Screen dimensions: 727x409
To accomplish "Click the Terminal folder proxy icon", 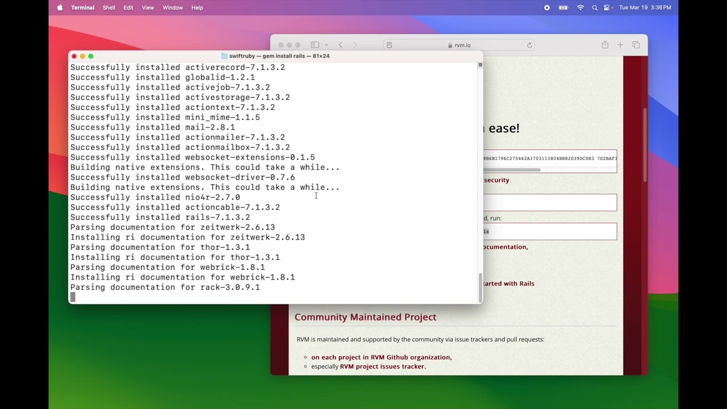I will click(x=224, y=56).
